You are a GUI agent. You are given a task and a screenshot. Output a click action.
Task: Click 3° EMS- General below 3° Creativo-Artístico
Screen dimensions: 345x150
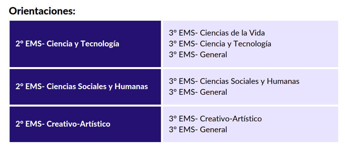[x=198, y=130]
